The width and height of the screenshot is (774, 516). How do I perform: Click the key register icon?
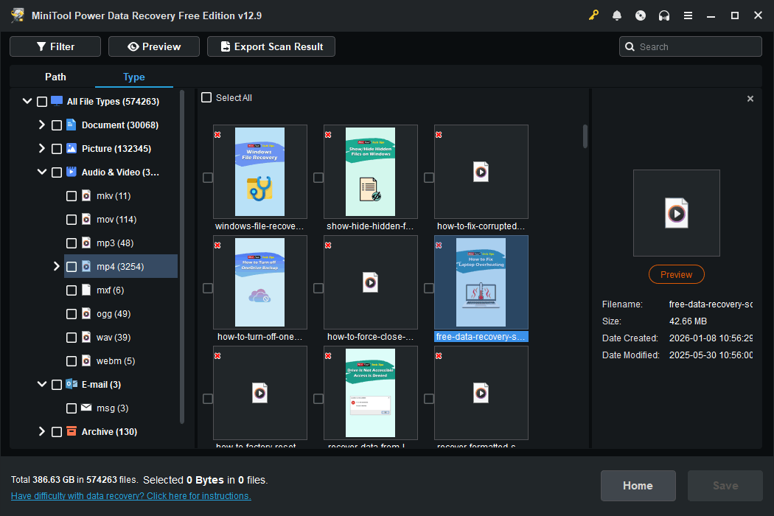coord(593,15)
